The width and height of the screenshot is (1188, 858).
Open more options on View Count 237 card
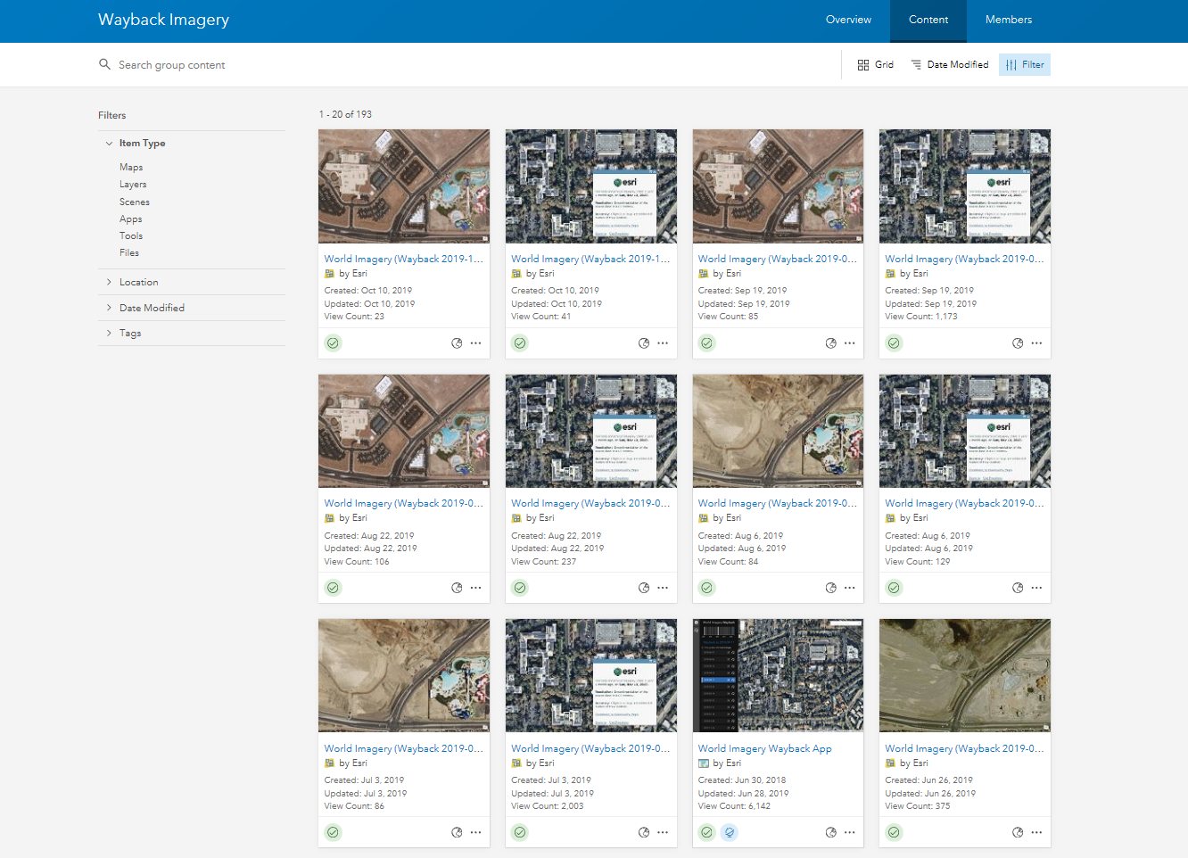click(663, 588)
